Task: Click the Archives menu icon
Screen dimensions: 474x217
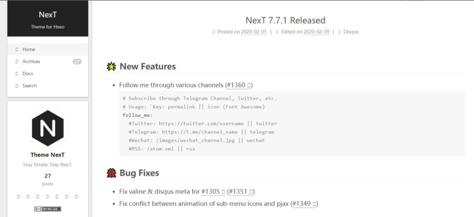Action: (17, 62)
